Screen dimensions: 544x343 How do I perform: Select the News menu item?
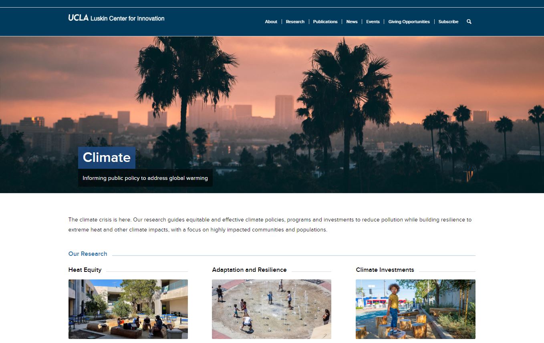352,22
